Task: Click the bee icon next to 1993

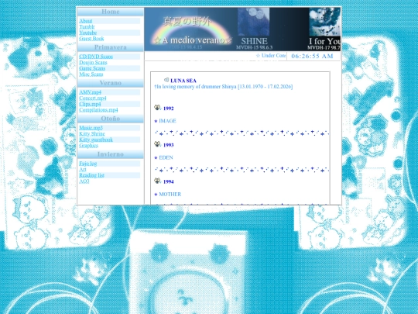Action: coord(157,144)
